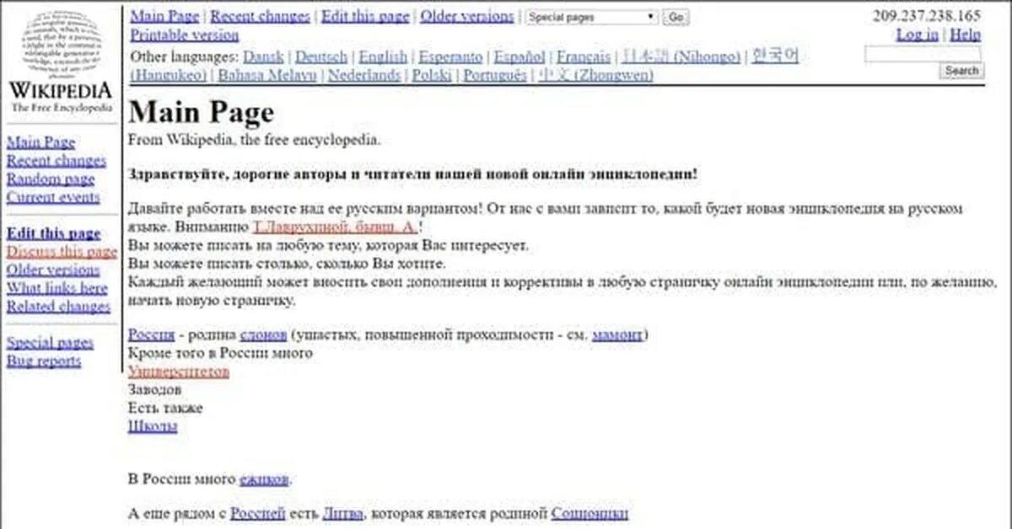
Task: Open Older versions in top bar
Action: click(467, 16)
